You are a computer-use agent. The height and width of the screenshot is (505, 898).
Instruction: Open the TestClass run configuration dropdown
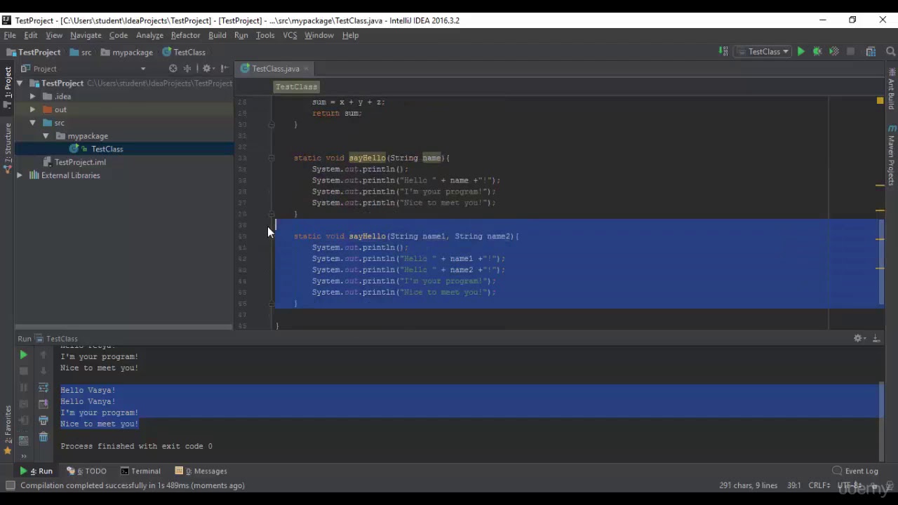point(763,52)
